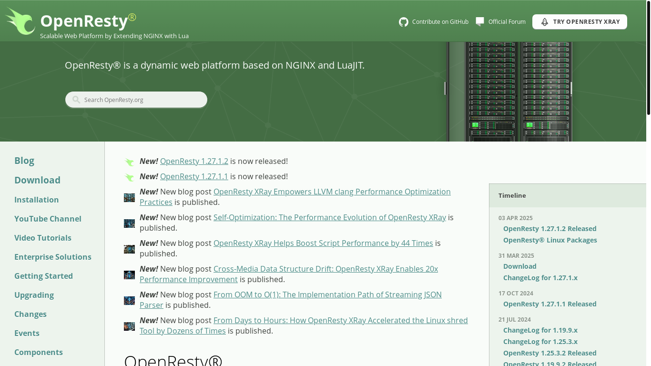This screenshot has height=366, width=651.
Task: Open the Official Forum link
Action: click(x=507, y=22)
